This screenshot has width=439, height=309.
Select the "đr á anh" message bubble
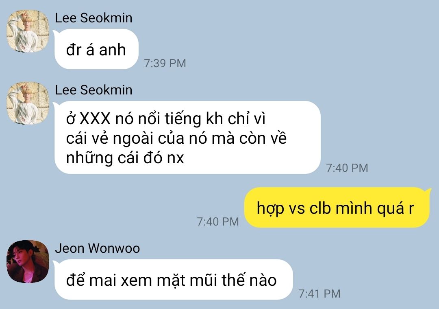coord(96,49)
